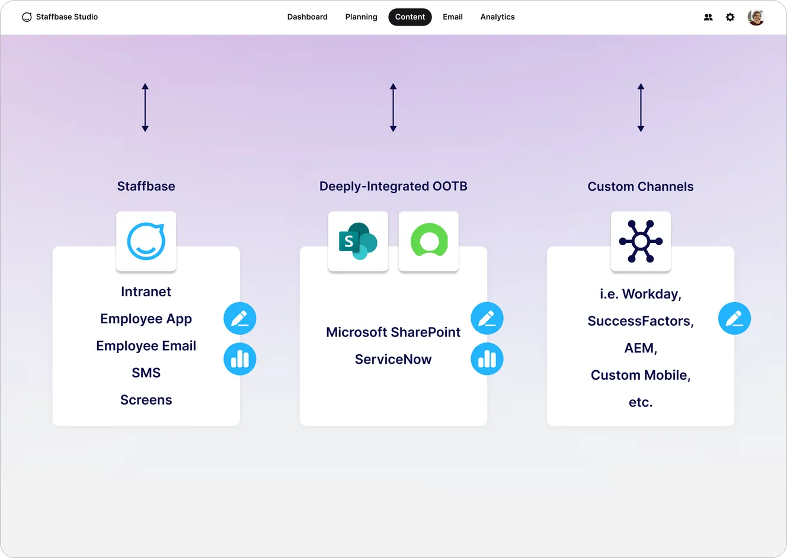Click the AEM, text

[x=641, y=348]
